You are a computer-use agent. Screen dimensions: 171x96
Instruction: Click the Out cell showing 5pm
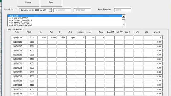tap(71, 38)
